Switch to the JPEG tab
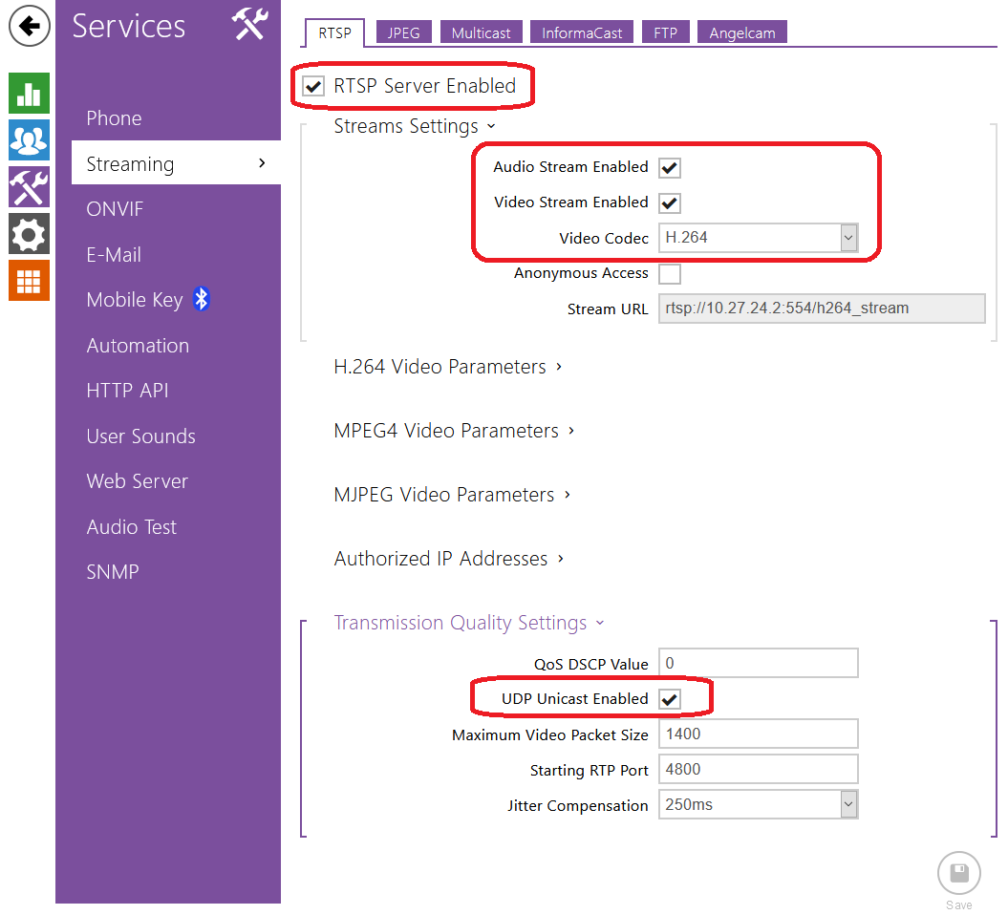This screenshot has width=1008, height=915. coord(404,32)
